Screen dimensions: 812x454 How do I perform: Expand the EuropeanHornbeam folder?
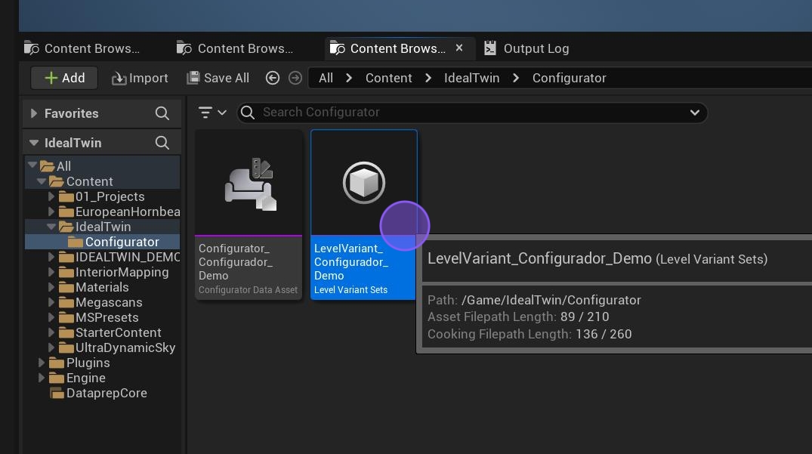pyautogui.click(x=51, y=212)
